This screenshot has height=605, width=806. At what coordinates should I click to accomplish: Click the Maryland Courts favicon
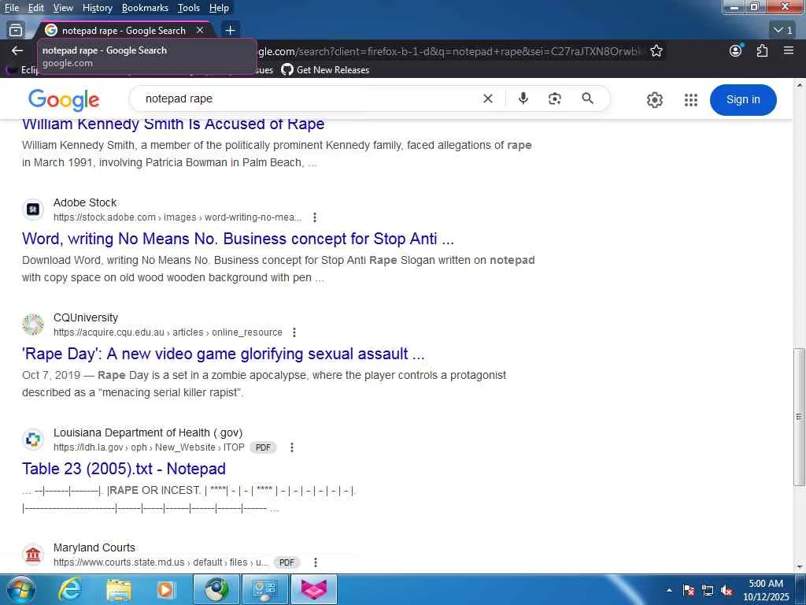pyautogui.click(x=33, y=555)
